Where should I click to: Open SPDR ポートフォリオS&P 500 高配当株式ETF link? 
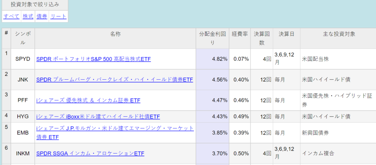(x=94, y=59)
